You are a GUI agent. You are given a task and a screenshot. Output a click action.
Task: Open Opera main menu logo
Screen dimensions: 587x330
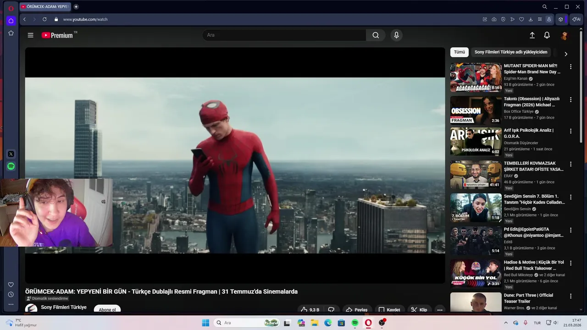tap(11, 8)
